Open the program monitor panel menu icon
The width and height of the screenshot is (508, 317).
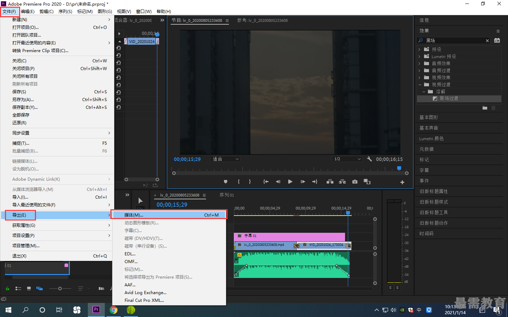[x=227, y=20]
